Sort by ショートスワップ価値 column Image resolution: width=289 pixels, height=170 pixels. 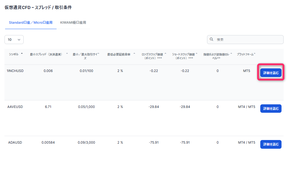[x=183, y=56]
